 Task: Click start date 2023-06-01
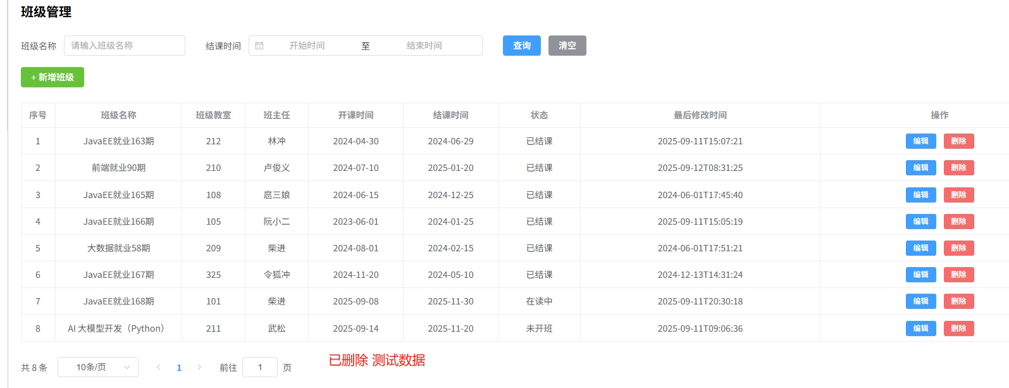(x=356, y=222)
